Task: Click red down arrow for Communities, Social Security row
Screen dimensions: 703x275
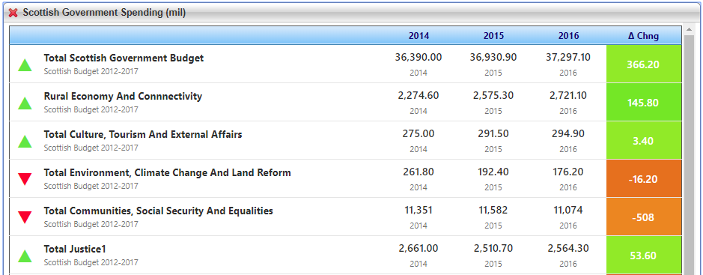Action: [25, 217]
